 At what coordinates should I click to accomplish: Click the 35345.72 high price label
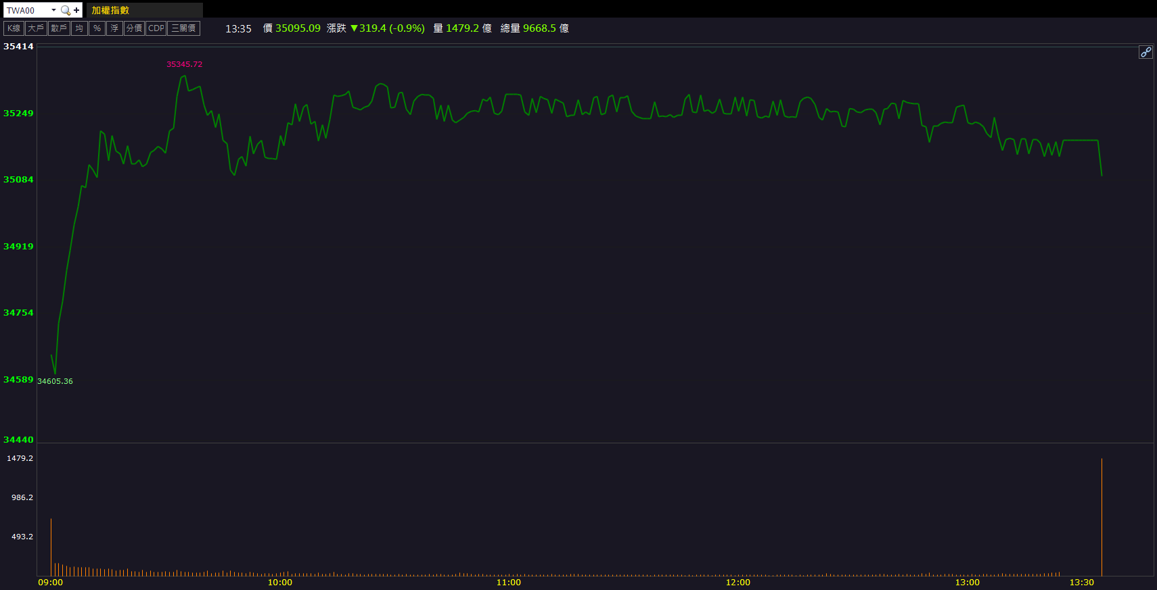coord(185,64)
